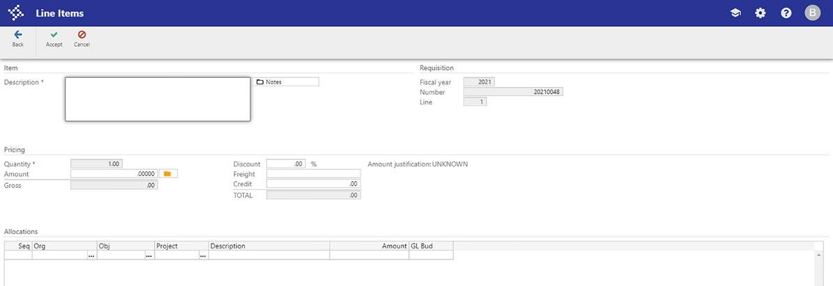Click the Org column header
Image resolution: width=833 pixels, height=286 pixels.
tap(65, 246)
